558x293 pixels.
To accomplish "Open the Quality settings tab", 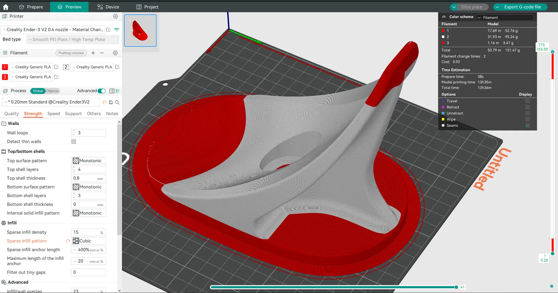I will pos(12,114).
